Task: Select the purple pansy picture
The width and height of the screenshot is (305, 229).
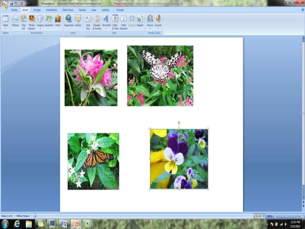Action: [x=179, y=159]
